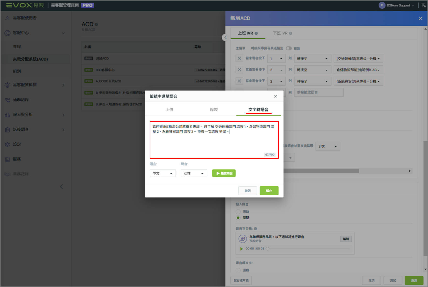The height and width of the screenshot is (287, 428).
Task: Click the info icon beside 錄音宣告語
Action: (255, 229)
